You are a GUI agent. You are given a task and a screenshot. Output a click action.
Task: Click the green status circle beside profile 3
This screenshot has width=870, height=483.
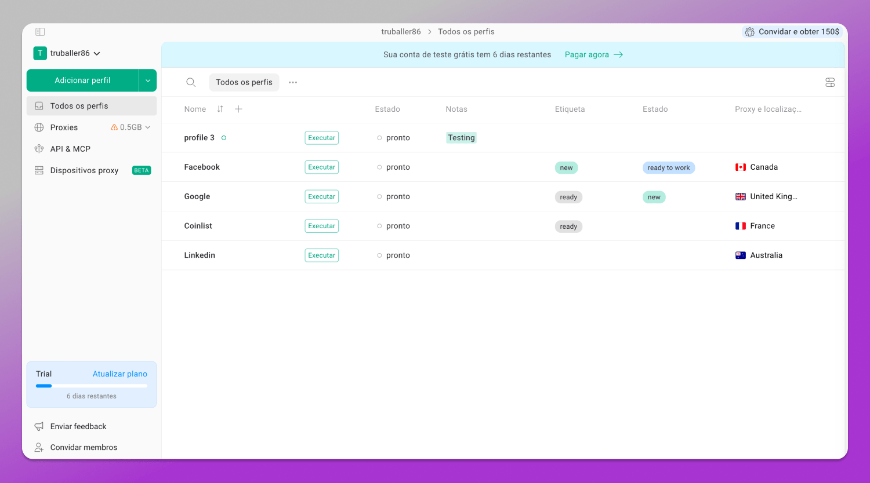[224, 138]
